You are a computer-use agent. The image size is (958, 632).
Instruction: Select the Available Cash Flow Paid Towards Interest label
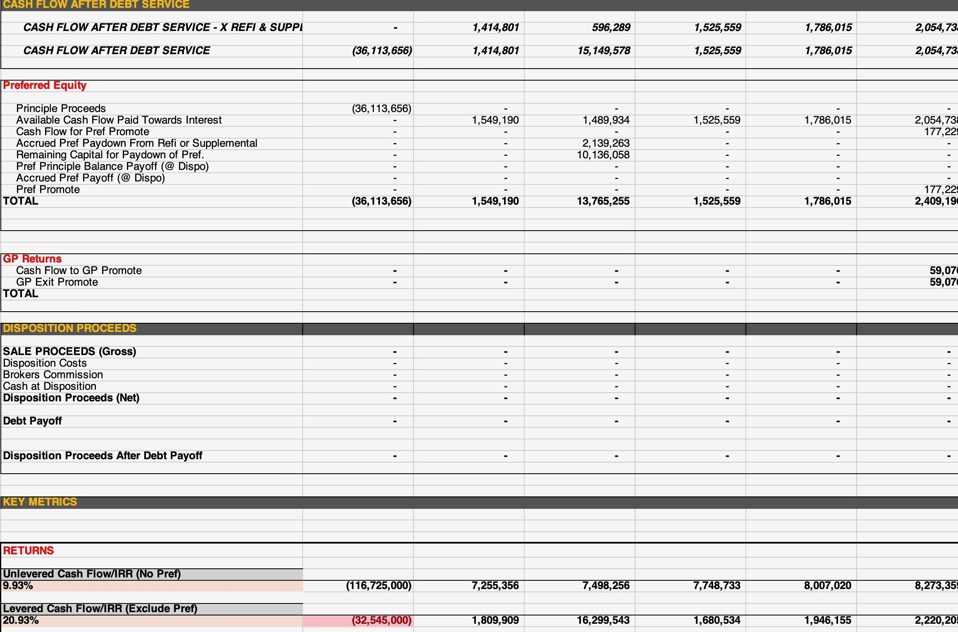pos(119,120)
